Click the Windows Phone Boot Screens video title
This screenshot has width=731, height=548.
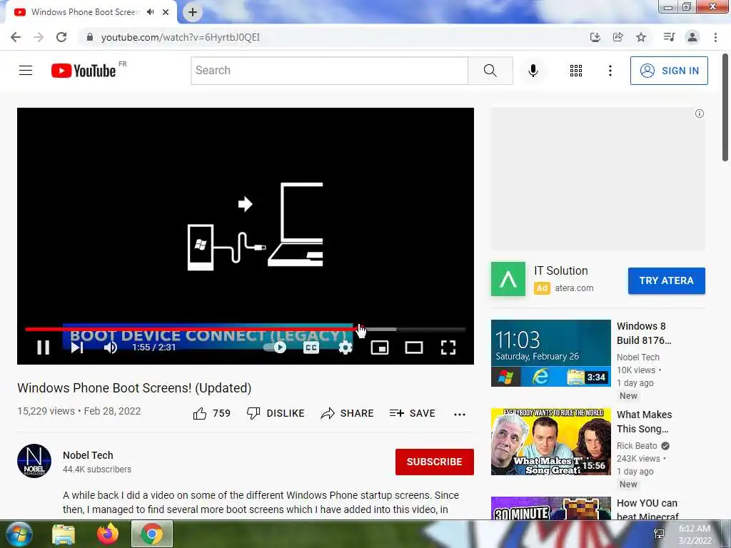point(134,388)
